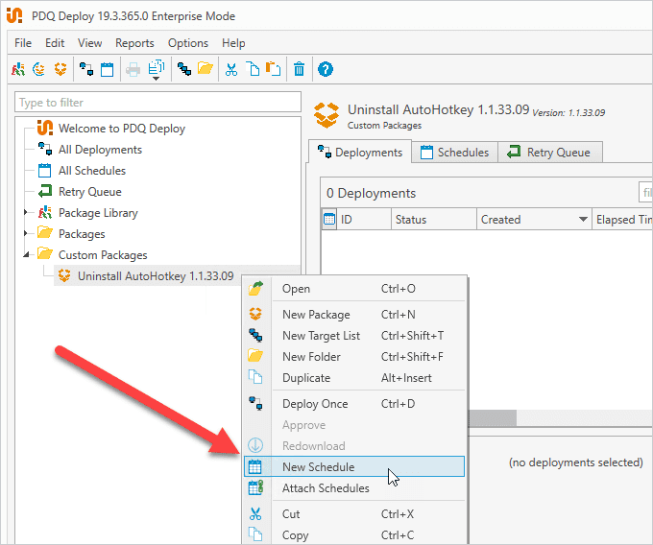Switch to the Deployments tab

(360, 153)
